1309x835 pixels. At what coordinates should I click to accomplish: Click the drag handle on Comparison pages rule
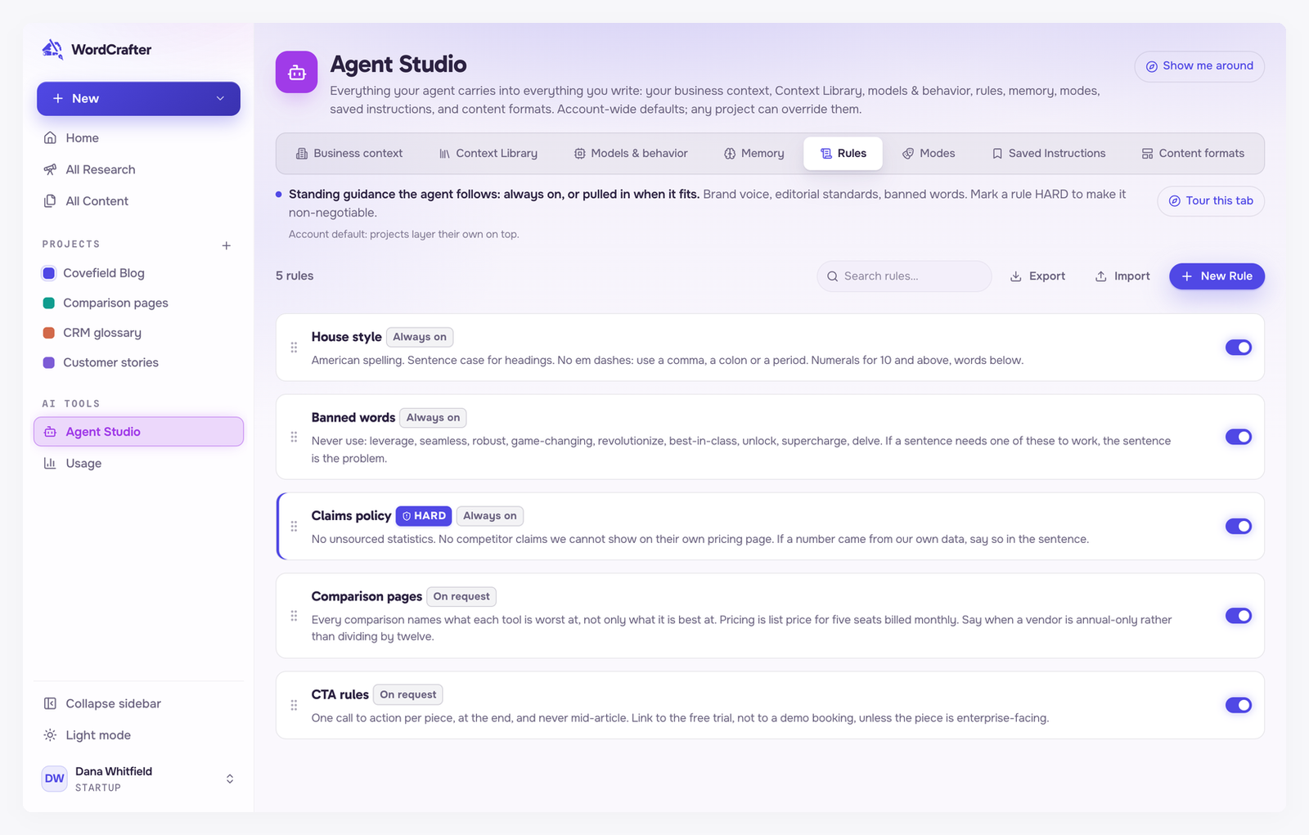[294, 616]
